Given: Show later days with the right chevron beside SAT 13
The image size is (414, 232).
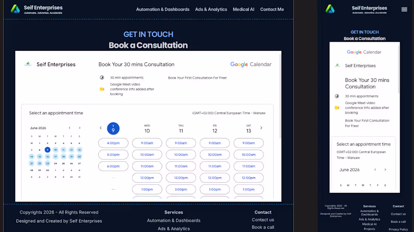Looking at the screenshot, I should click(x=262, y=128).
